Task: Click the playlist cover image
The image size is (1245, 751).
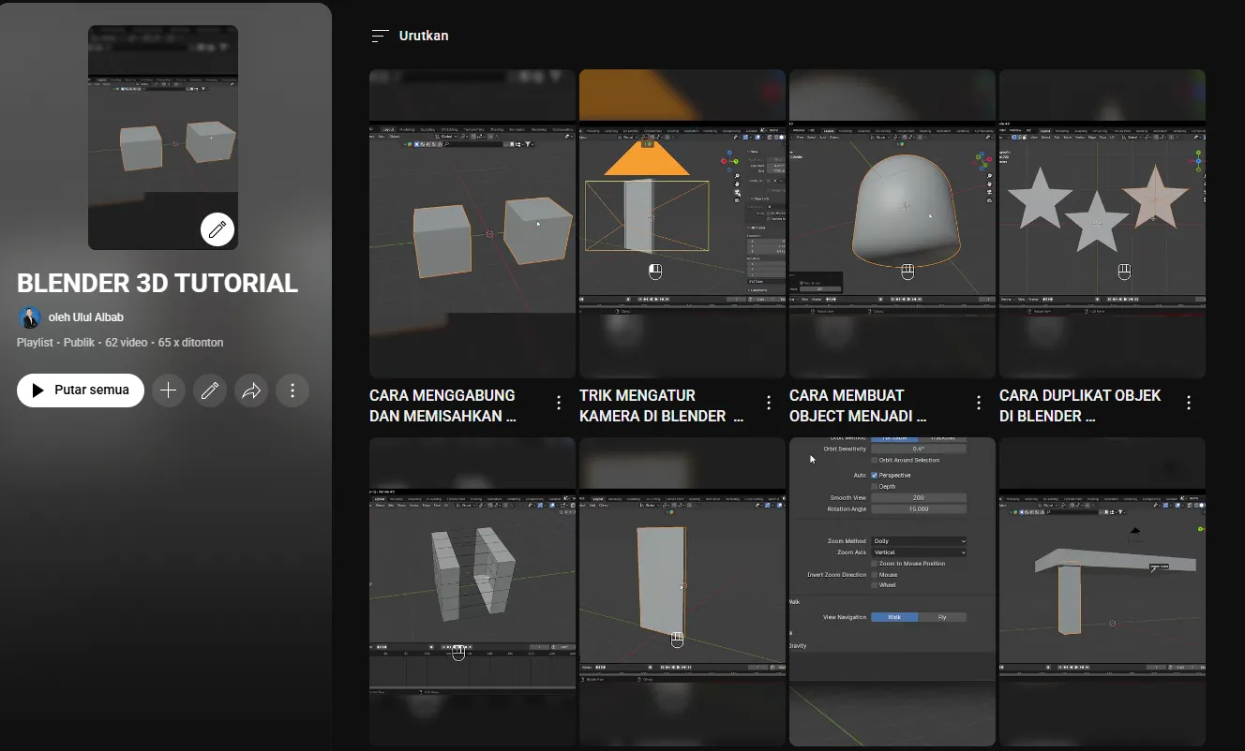Action: tap(163, 138)
